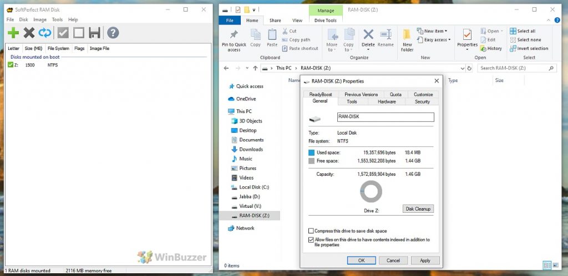Click OK in Properties dialog

tap(362, 260)
